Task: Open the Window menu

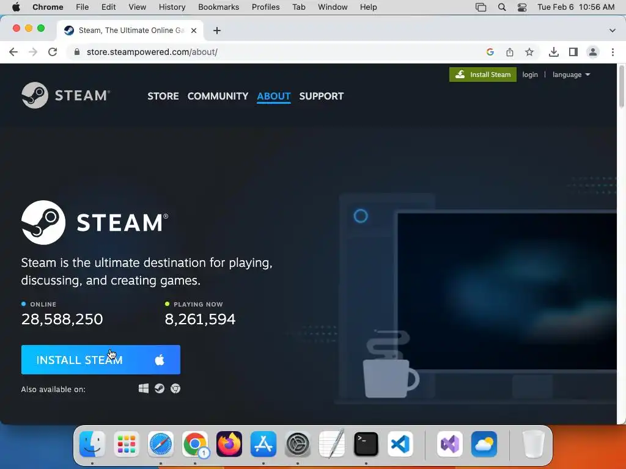Action: coord(333,7)
